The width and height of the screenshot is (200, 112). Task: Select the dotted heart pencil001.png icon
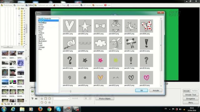69,26
